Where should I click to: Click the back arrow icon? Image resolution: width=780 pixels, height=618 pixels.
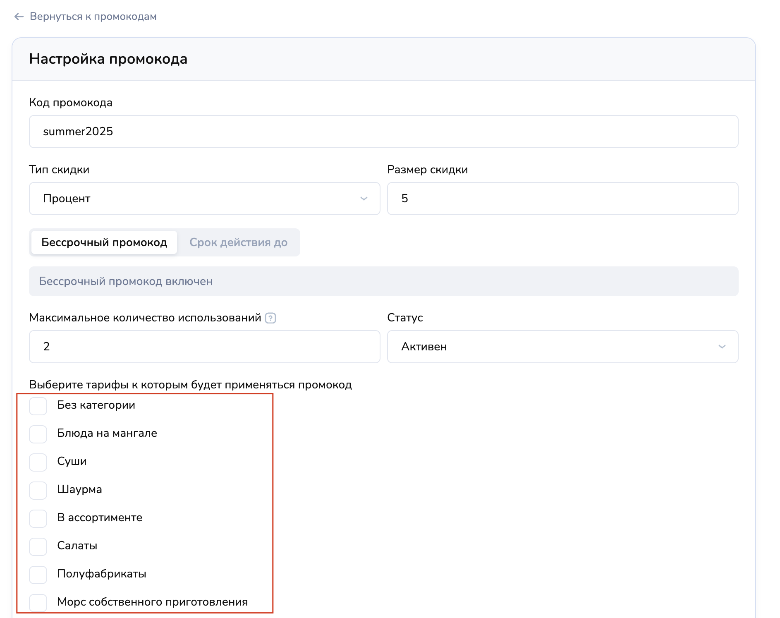[19, 17]
